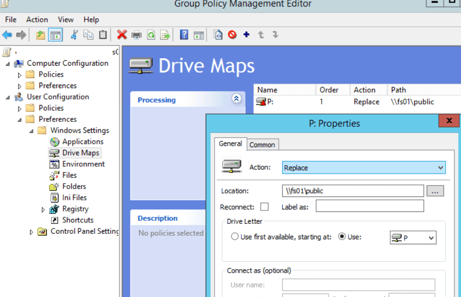Click the browse '...' button beside Location
The image size is (461, 297).
tap(435, 191)
